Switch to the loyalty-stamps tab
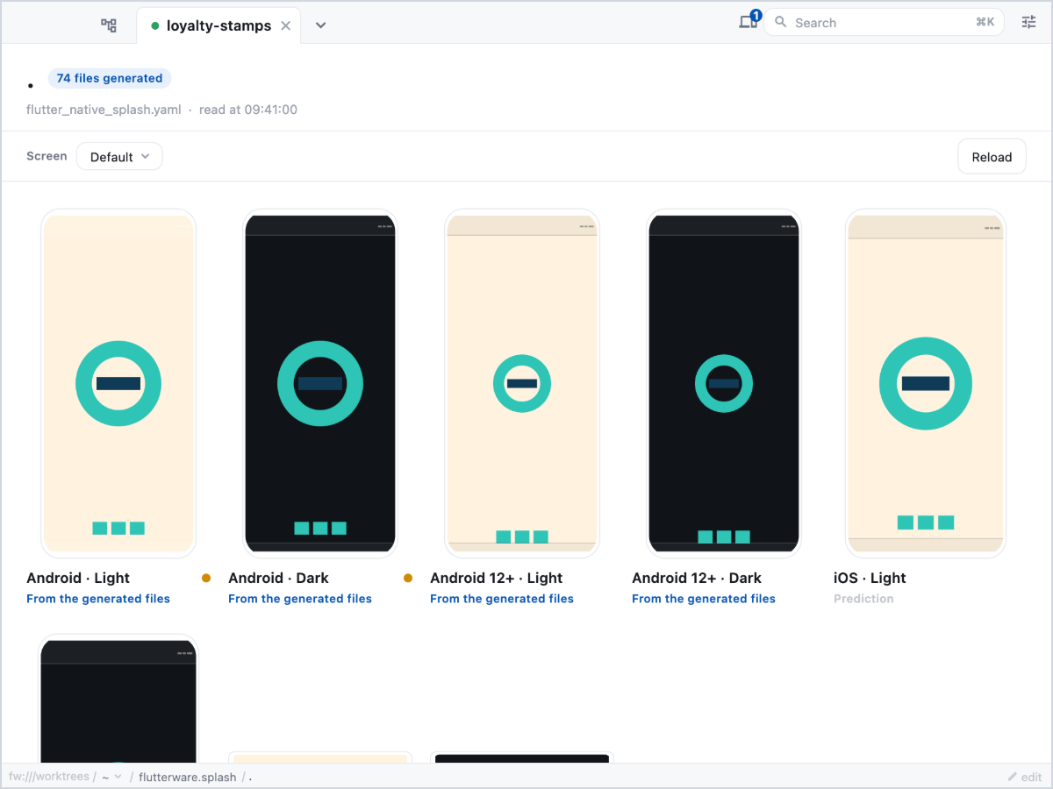 [218, 25]
